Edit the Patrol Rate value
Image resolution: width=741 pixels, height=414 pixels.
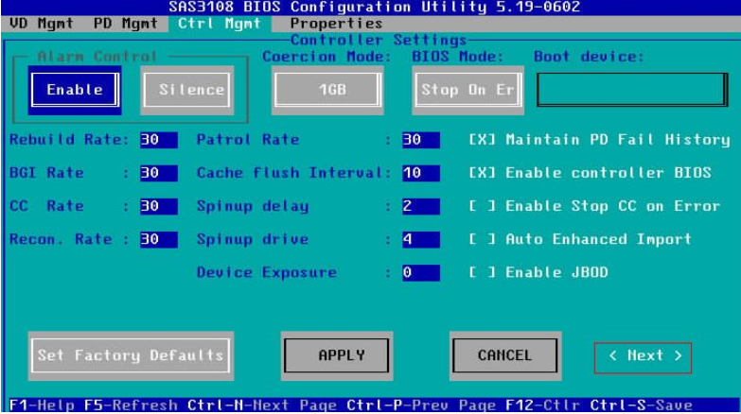420,140
